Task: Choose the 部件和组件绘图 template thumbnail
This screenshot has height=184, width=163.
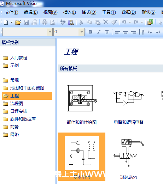Action: (82, 98)
